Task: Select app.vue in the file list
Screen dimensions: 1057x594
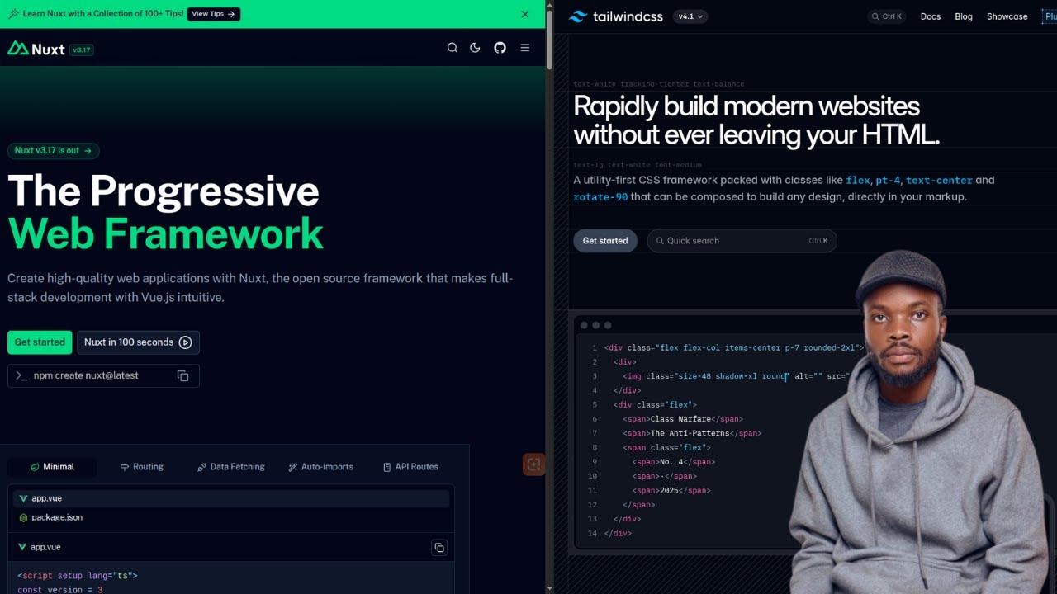Action: coord(231,498)
